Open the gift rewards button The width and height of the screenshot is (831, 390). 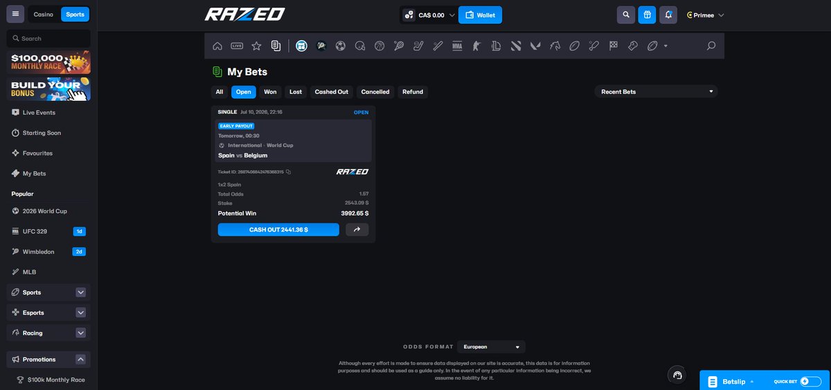tap(647, 15)
